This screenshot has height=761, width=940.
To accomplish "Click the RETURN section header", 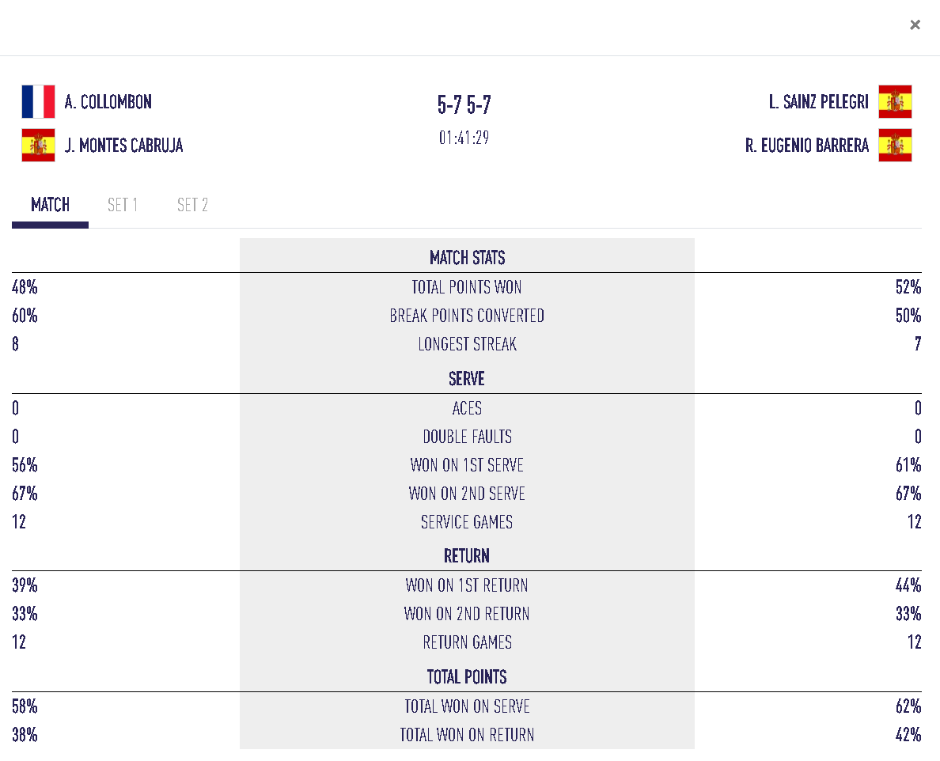I will pyautogui.click(x=467, y=556).
